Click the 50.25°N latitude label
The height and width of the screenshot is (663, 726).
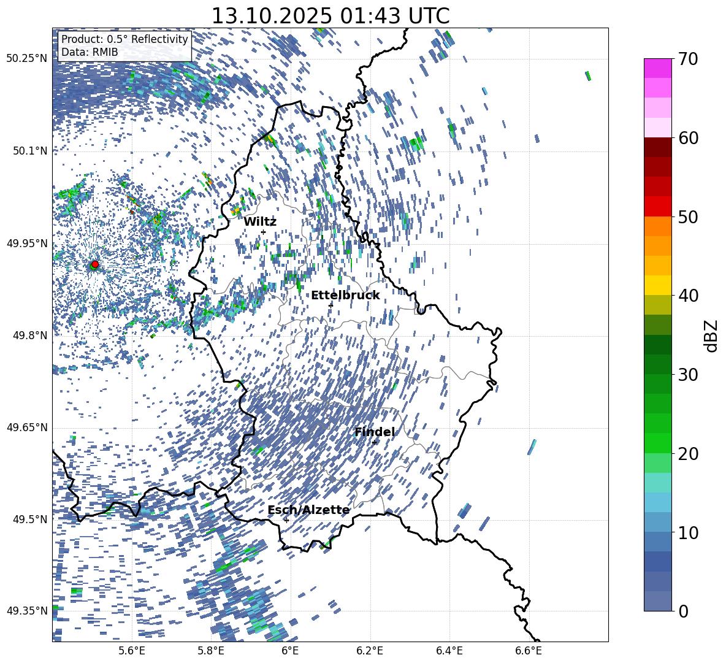(x=27, y=59)
